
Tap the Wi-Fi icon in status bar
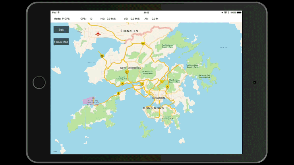[x=59, y=13]
